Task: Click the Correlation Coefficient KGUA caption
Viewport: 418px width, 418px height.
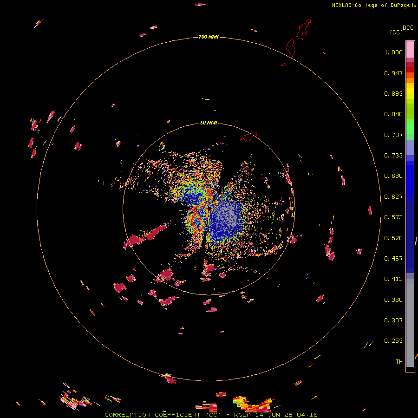Action: [x=211, y=415]
